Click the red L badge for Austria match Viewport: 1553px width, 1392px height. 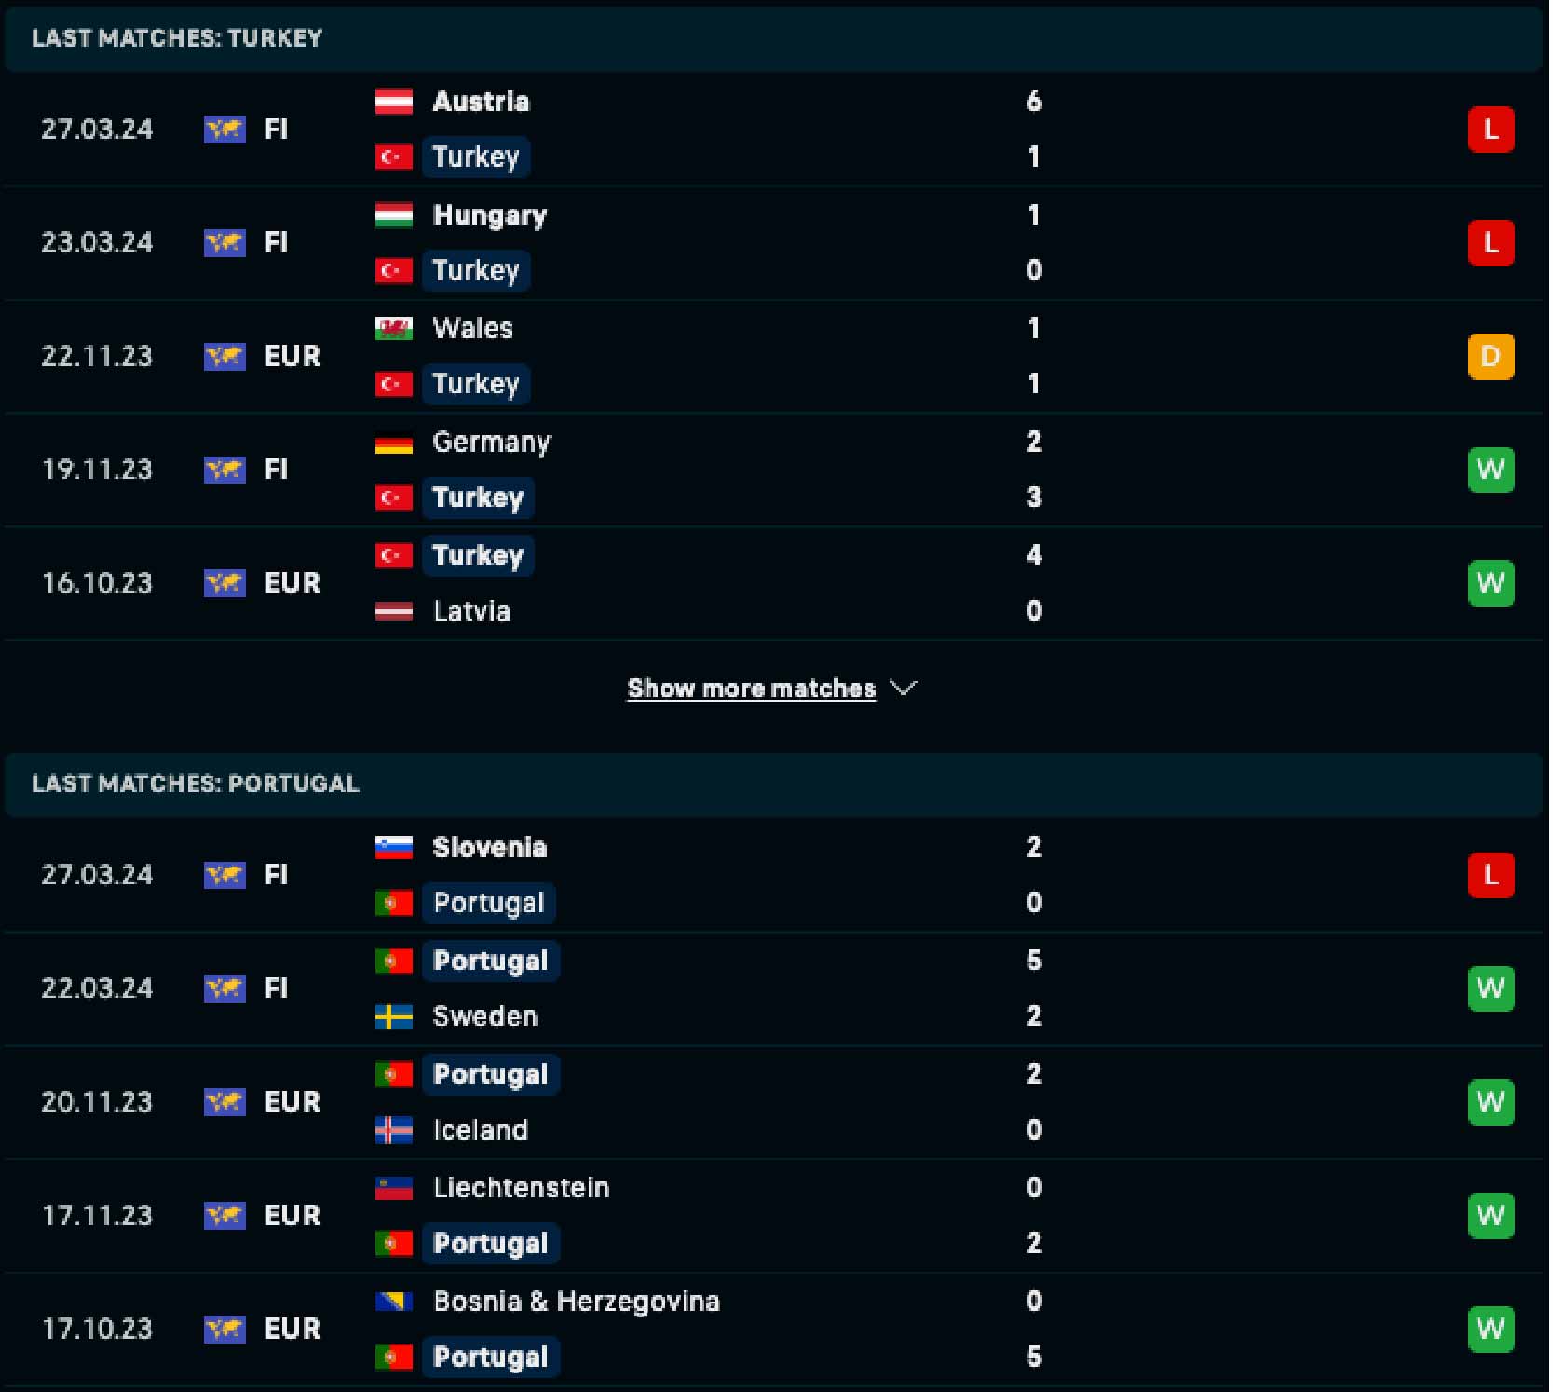(1490, 130)
